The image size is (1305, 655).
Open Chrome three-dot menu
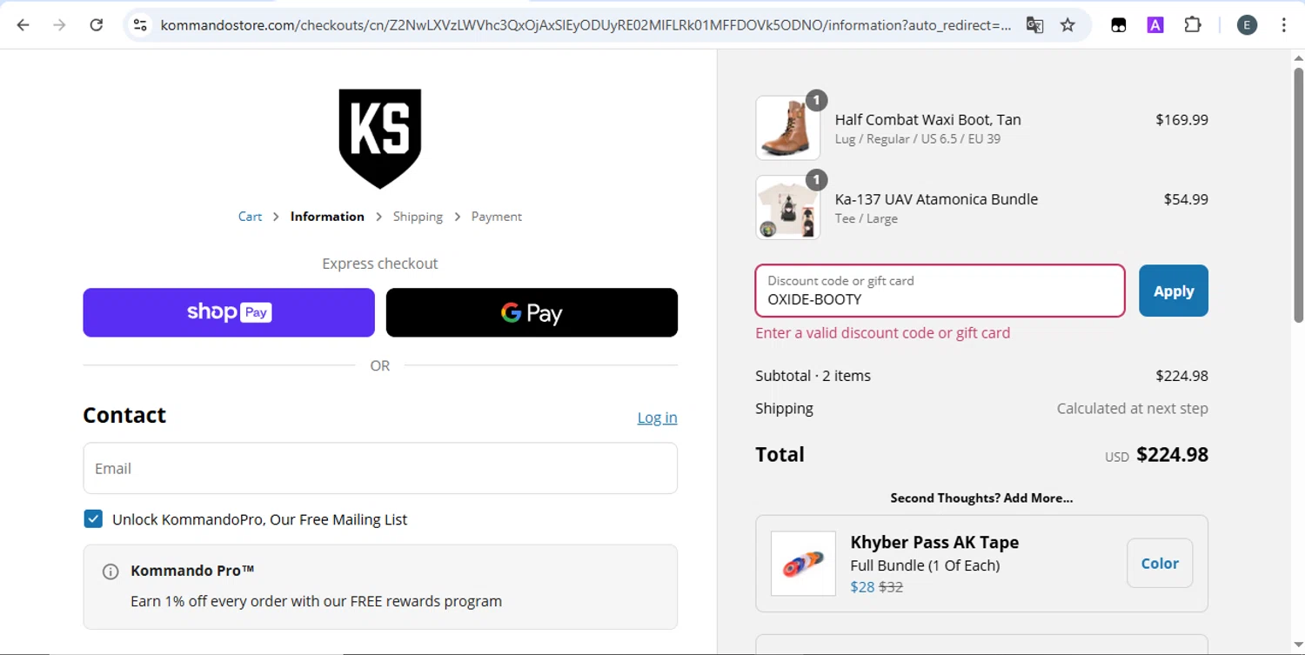1284,25
